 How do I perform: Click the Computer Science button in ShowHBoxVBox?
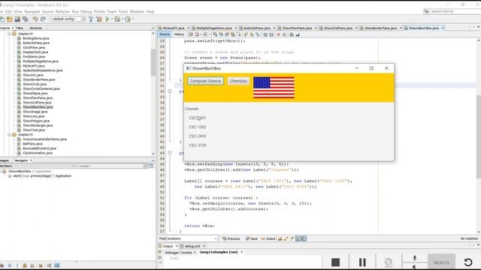pos(205,81)
